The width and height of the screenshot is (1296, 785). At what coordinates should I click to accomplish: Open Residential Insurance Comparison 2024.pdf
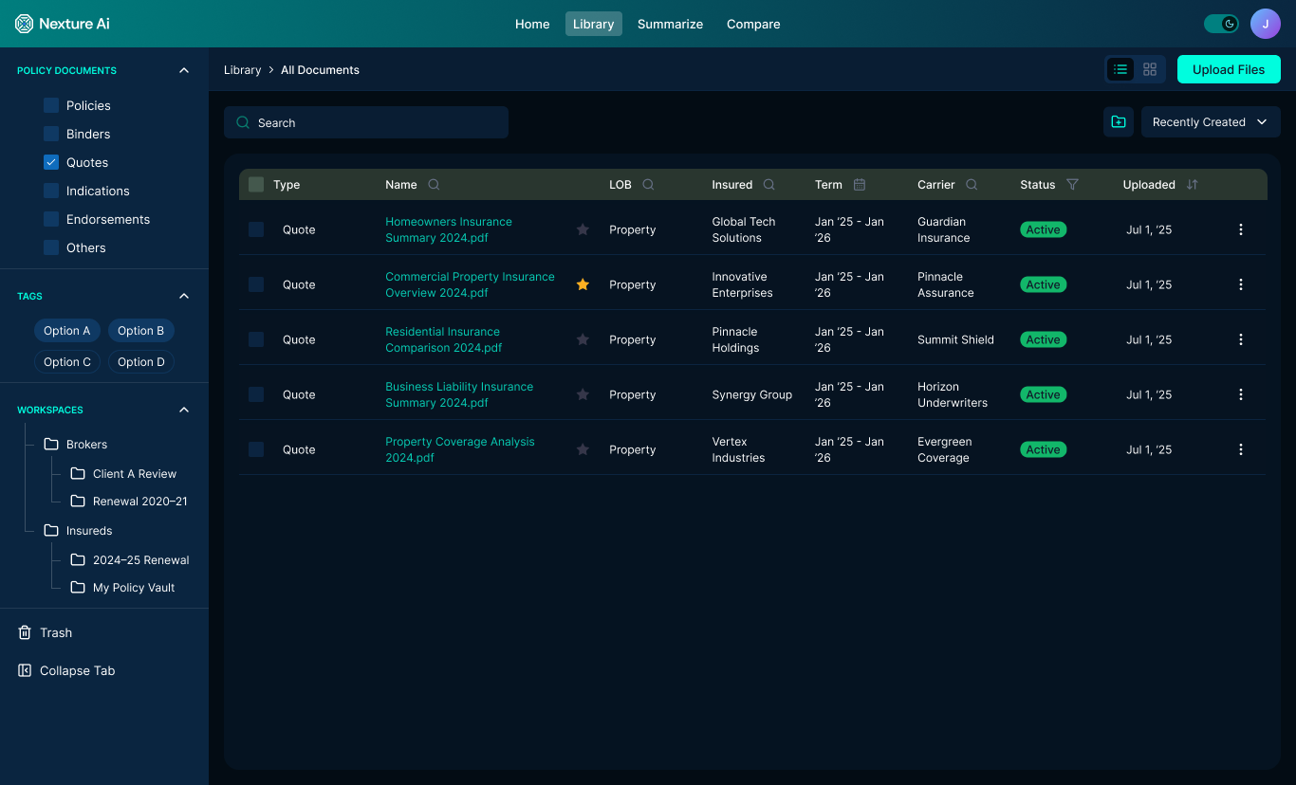pyautogui.click(x=444, y=339)
